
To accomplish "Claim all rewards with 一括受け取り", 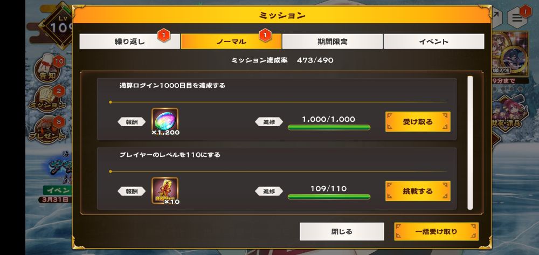I will (436, 232).
